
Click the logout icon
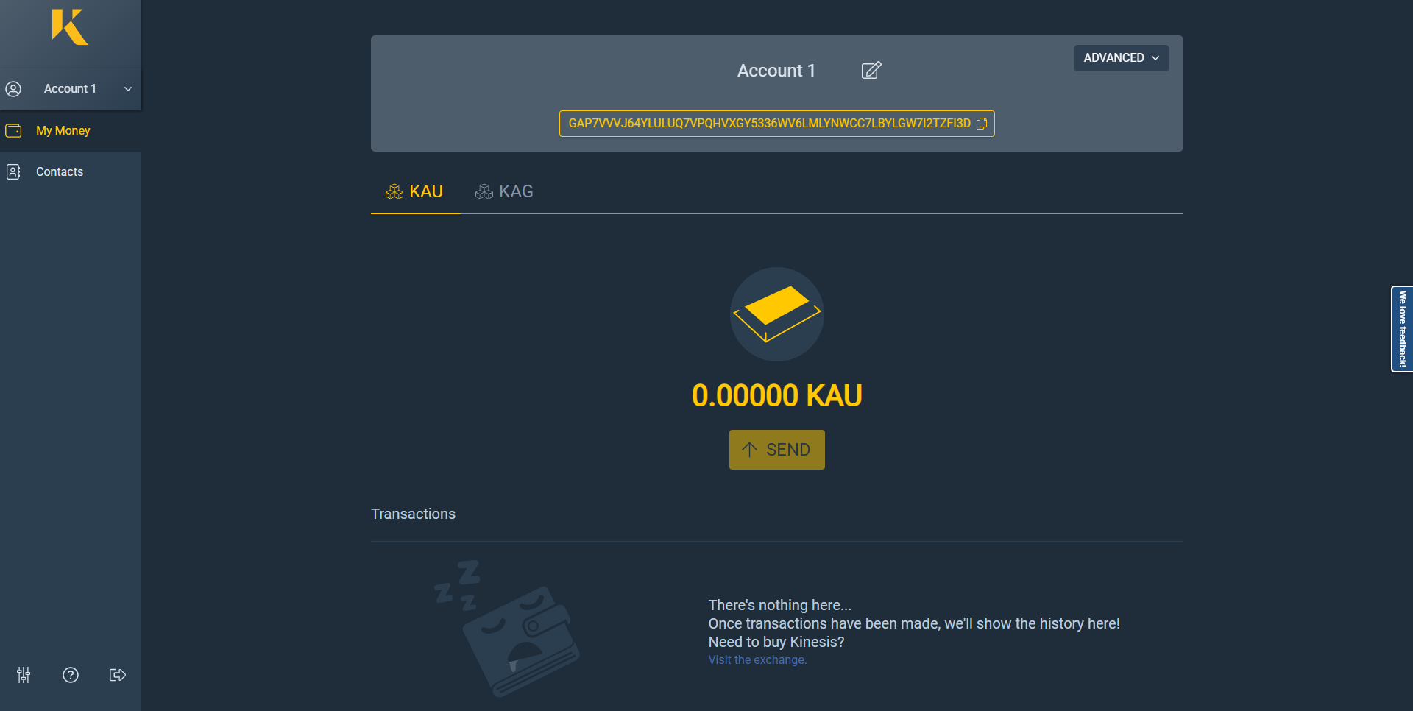click(118, 675)
